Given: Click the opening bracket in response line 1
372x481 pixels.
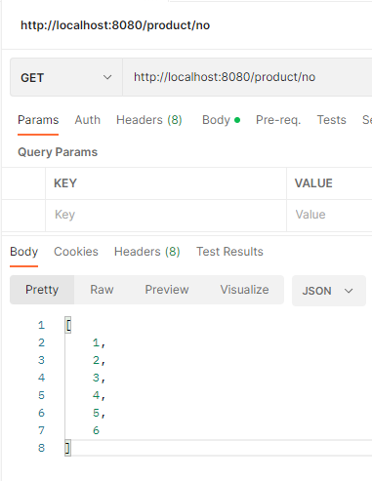Looking at the screenshot, I should 68,325.
